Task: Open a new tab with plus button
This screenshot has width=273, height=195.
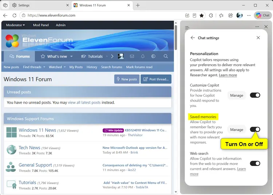Action: (138, 5)
